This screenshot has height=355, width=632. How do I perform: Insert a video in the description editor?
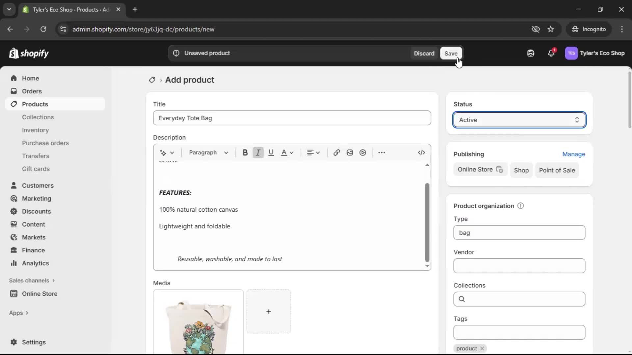coord(362,152)
